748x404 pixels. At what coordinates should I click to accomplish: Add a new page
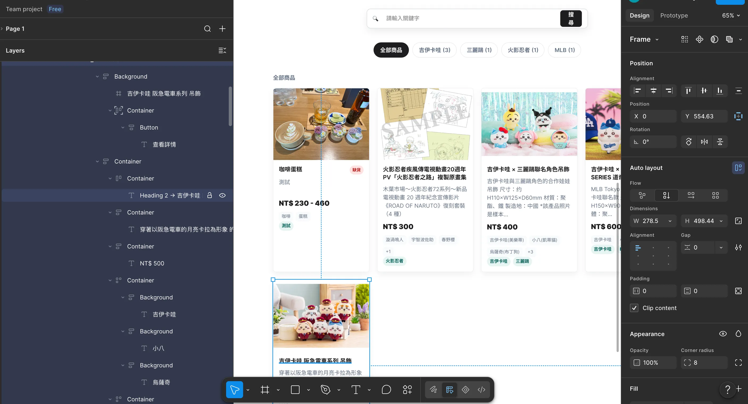(x=222, y=29)
